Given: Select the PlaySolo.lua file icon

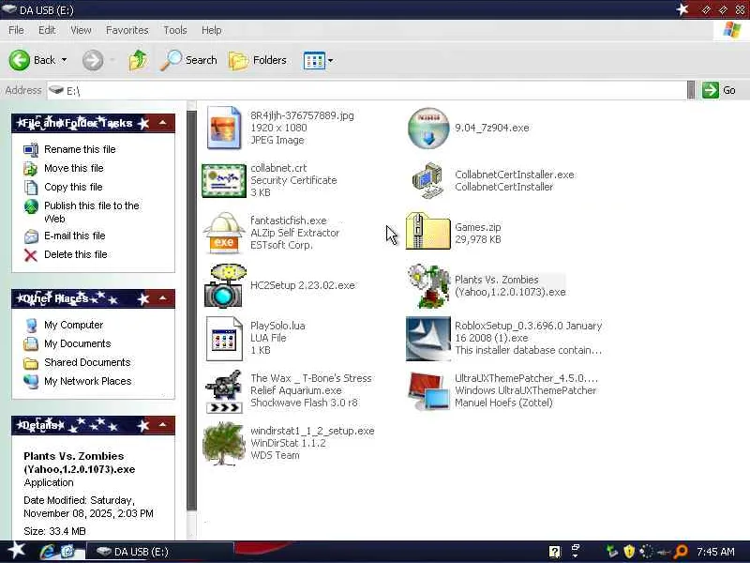Looking at the screenshot, I should tap(224, 338).
